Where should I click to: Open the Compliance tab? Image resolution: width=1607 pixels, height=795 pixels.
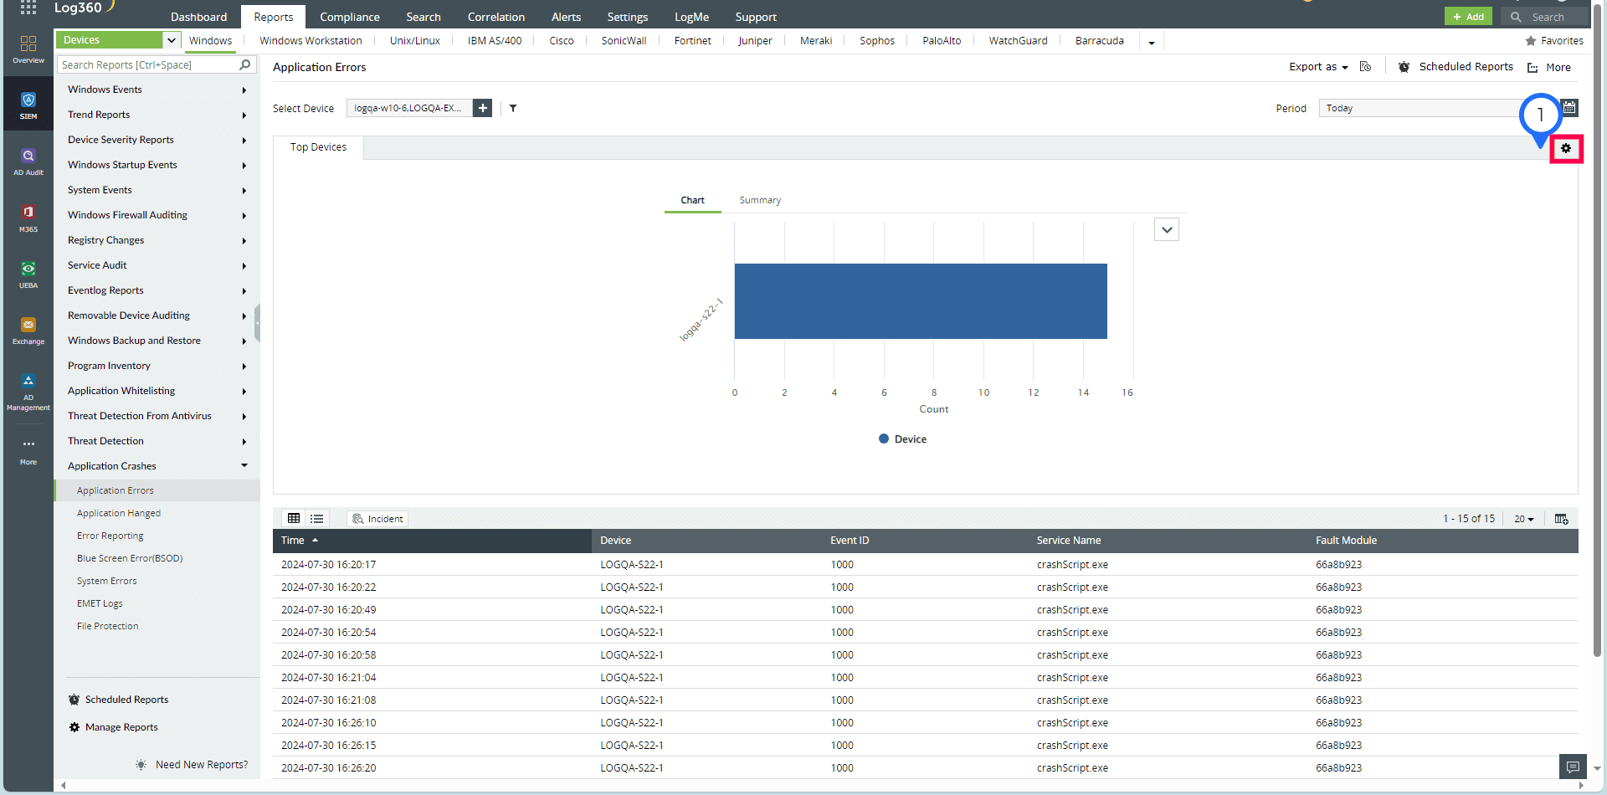(350, 17)
